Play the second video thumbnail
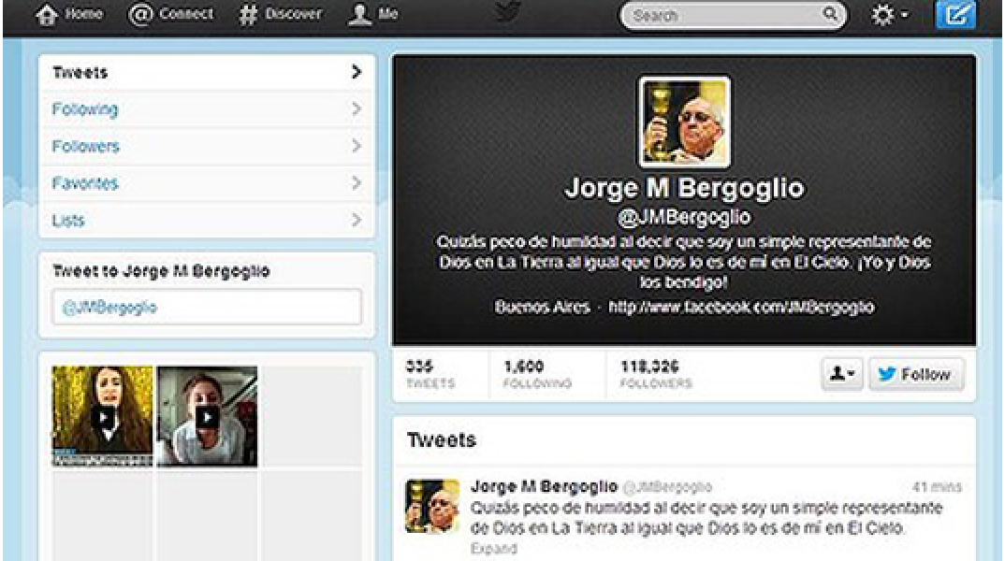Viewport: 1005px width, 561px height. [x=207, y=417]
